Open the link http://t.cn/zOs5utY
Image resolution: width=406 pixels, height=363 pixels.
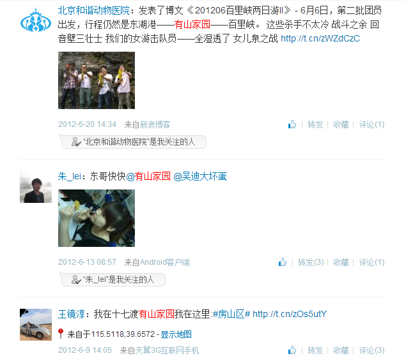[x=290, y=314]
